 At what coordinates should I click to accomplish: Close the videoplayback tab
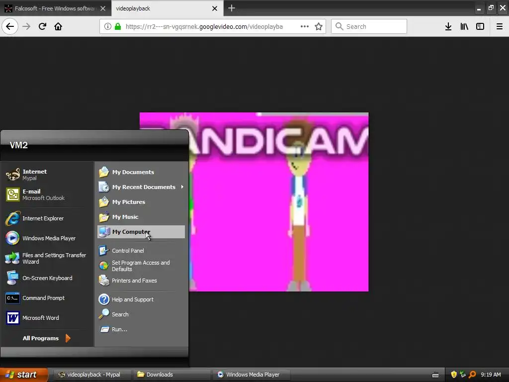tap(215, 8)
